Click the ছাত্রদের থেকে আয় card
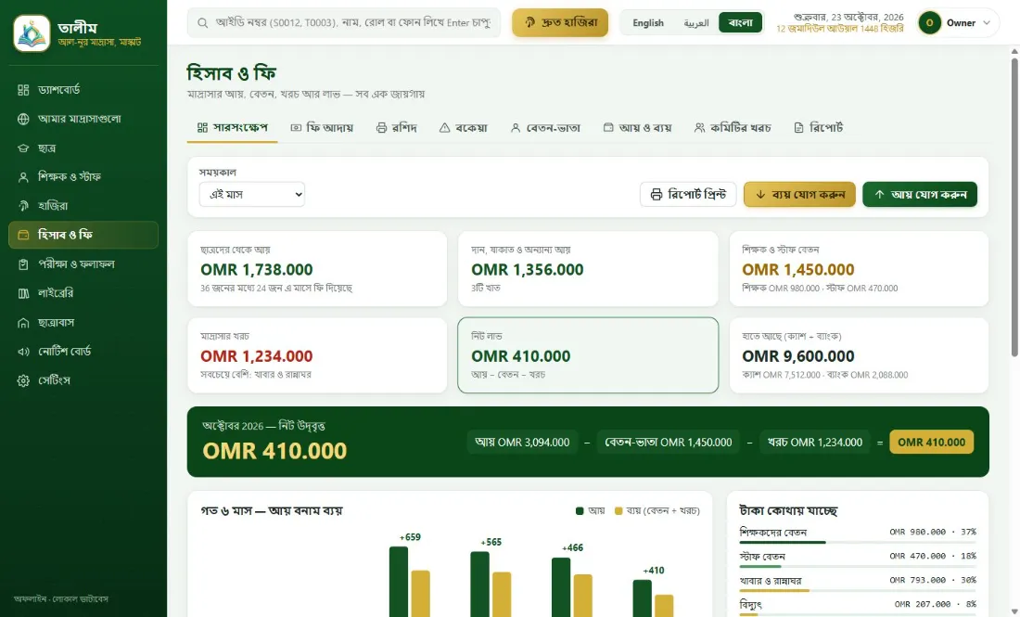Screen dimensions: 1020x617 click(317, 269)
